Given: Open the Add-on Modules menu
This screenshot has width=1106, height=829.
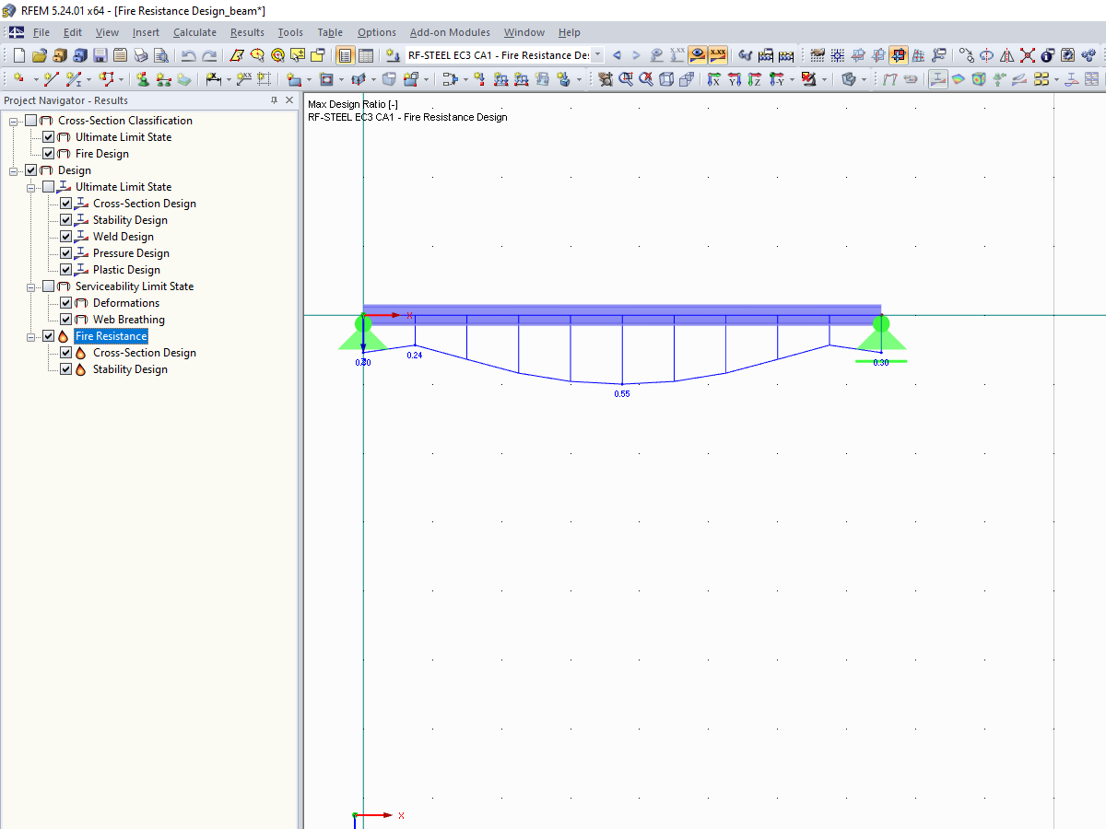Looking at the screenshot, I should 450,32.
